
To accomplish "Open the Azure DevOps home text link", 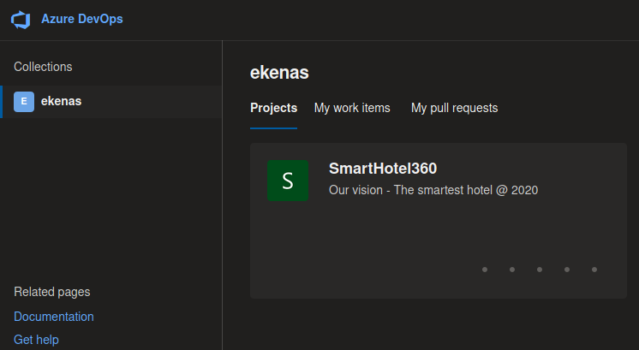I will (x=82, y=19).
